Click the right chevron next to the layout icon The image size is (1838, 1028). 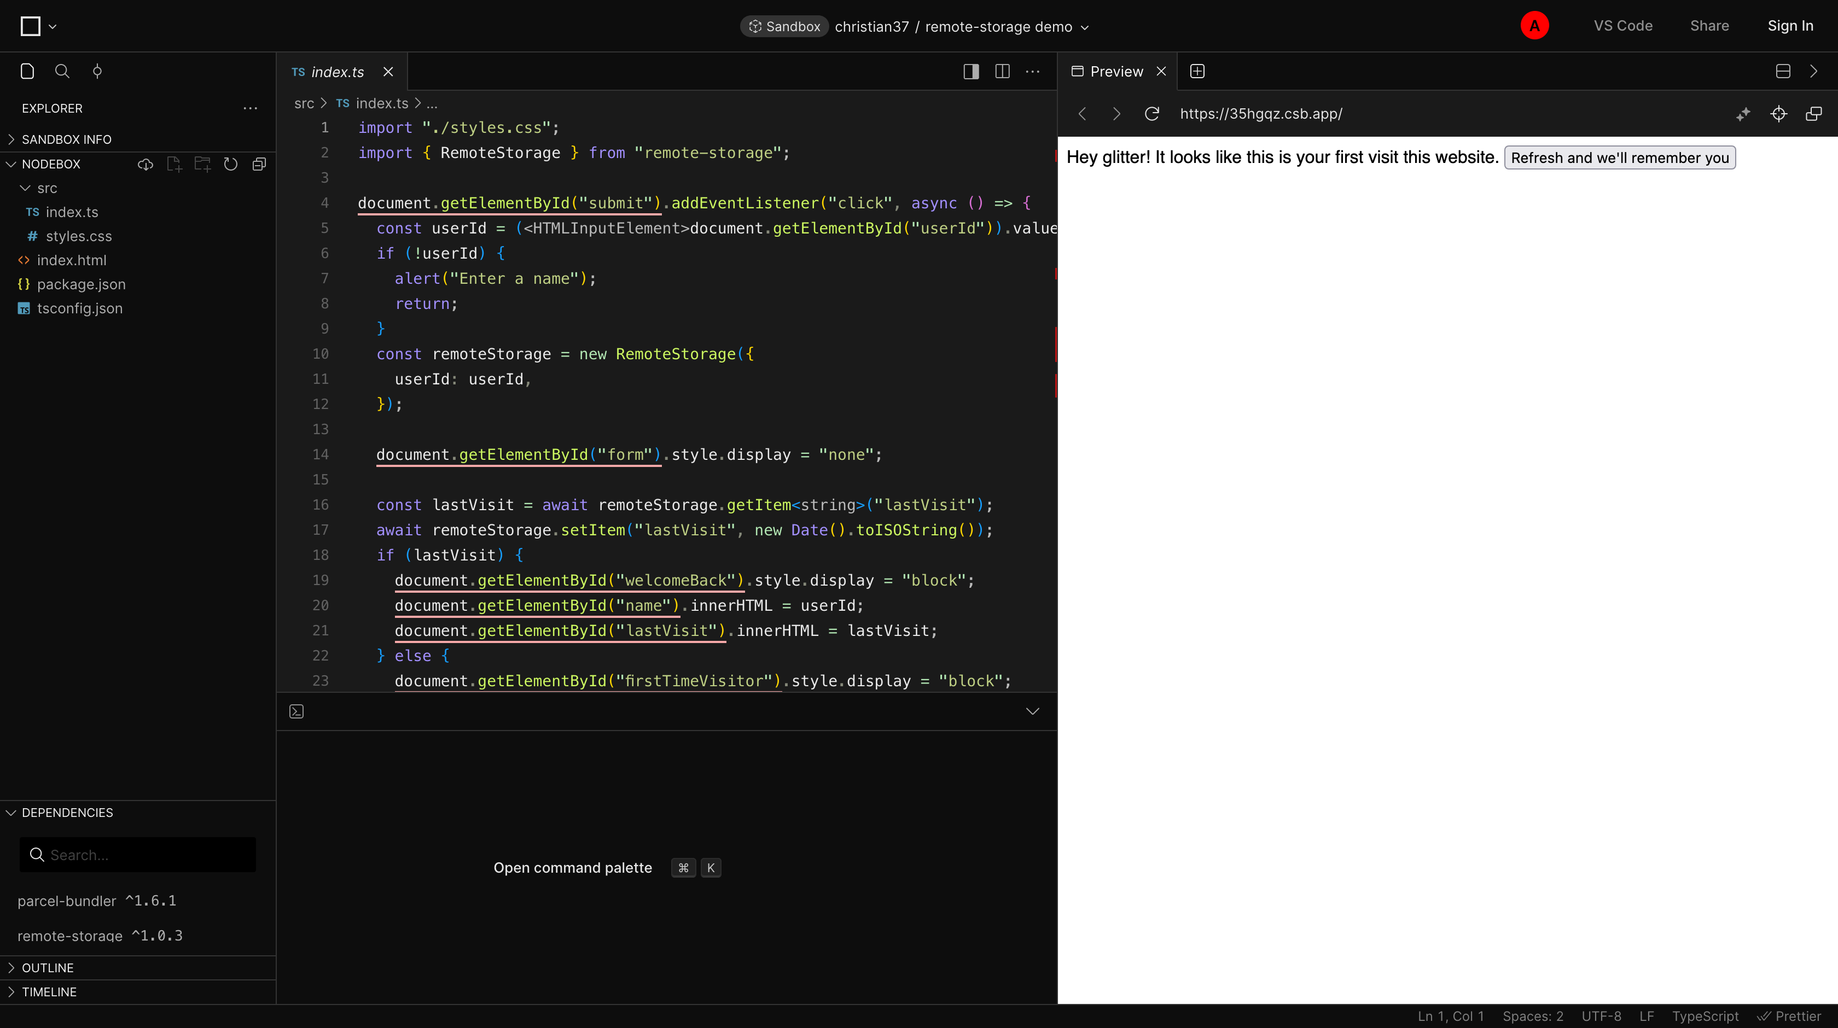tap(1814, 71)
